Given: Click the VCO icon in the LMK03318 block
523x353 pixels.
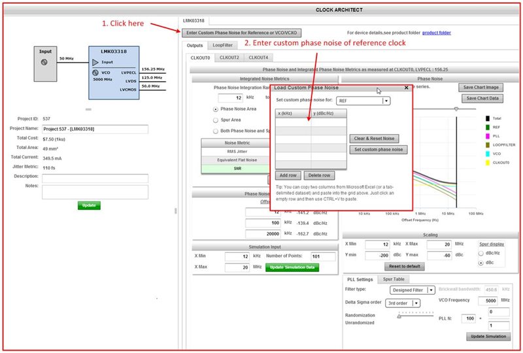Looking at the screenshot, I should [x=95, y=73].
